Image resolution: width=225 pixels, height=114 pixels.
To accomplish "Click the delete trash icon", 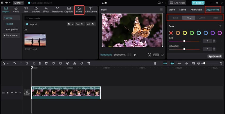I will tap(46, 63).
